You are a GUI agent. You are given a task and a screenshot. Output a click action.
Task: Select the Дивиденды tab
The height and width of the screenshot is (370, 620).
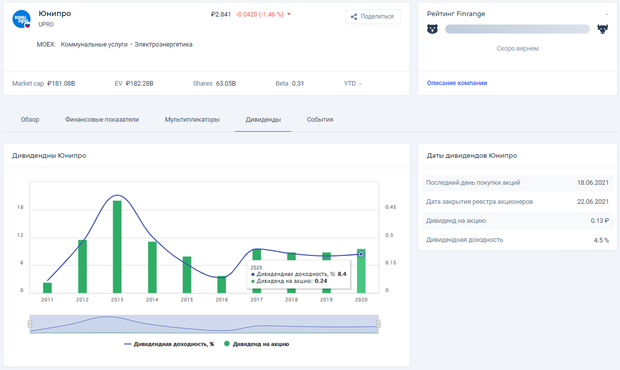(x=263, y=120)
